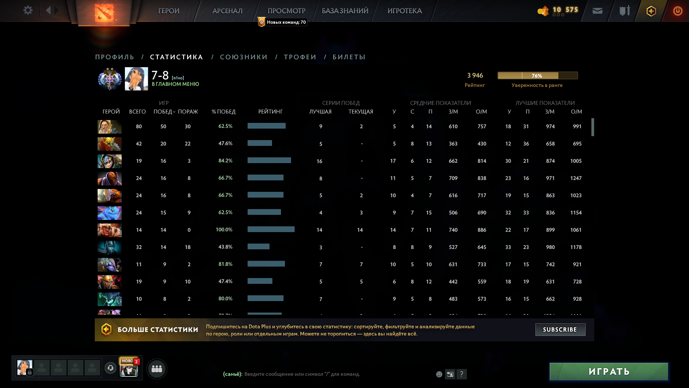Open new teams notification badge
Image resolution: width=689 pixels, height=388 pixels.
[282, 22]
